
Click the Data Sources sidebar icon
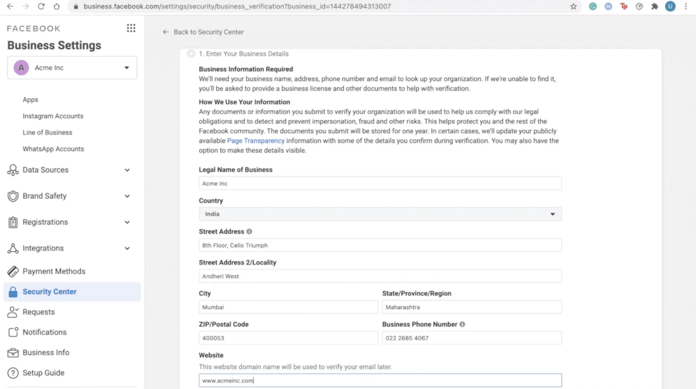[13, 170]
